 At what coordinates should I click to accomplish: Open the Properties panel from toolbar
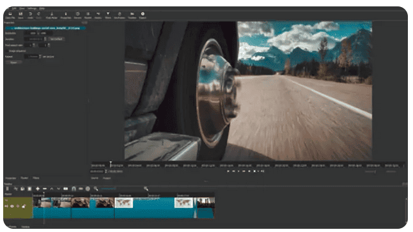click(x=66, y=15)
